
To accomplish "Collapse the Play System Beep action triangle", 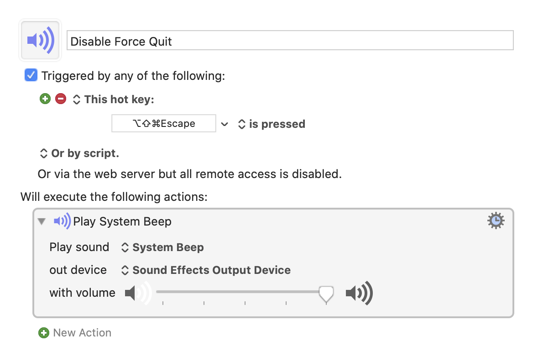I will tap(42, 221).
